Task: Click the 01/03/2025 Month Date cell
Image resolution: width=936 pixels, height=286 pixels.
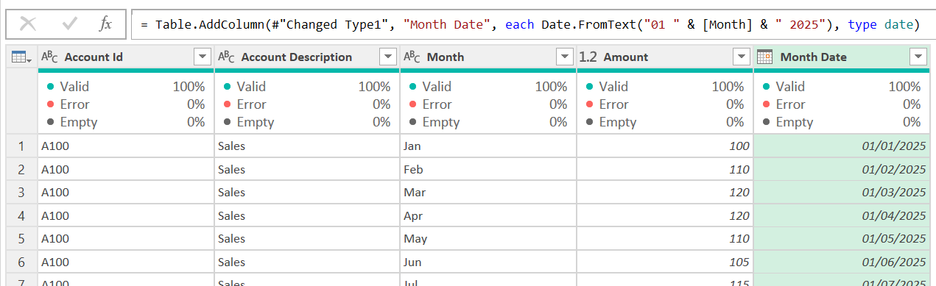Action: click(842, 193)
